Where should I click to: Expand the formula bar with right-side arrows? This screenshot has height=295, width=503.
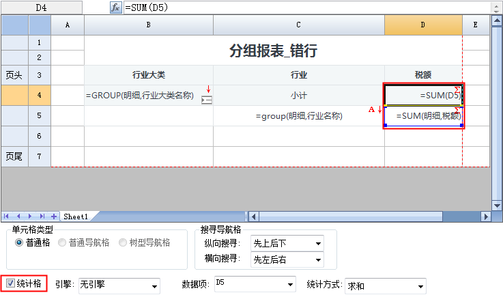[x=495, y=8]
